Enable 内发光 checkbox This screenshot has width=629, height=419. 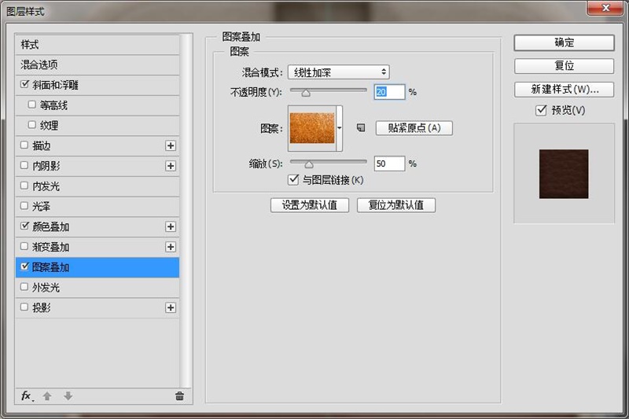point(24,186)
